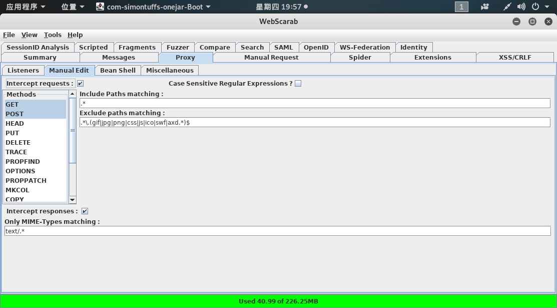Viewport: 557px width, 308px height.
Task: Click the memory usage bar
Action: click(x=278, y=301)
